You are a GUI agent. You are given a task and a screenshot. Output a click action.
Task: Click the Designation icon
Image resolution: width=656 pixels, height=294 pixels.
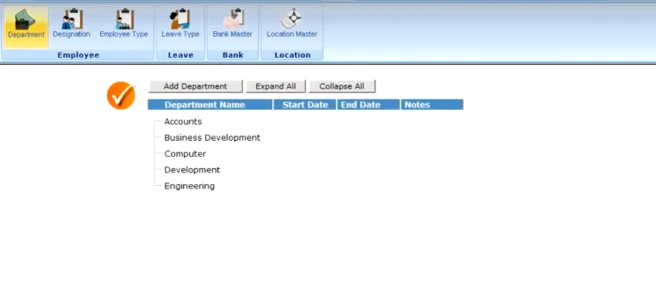coord(71,25)
